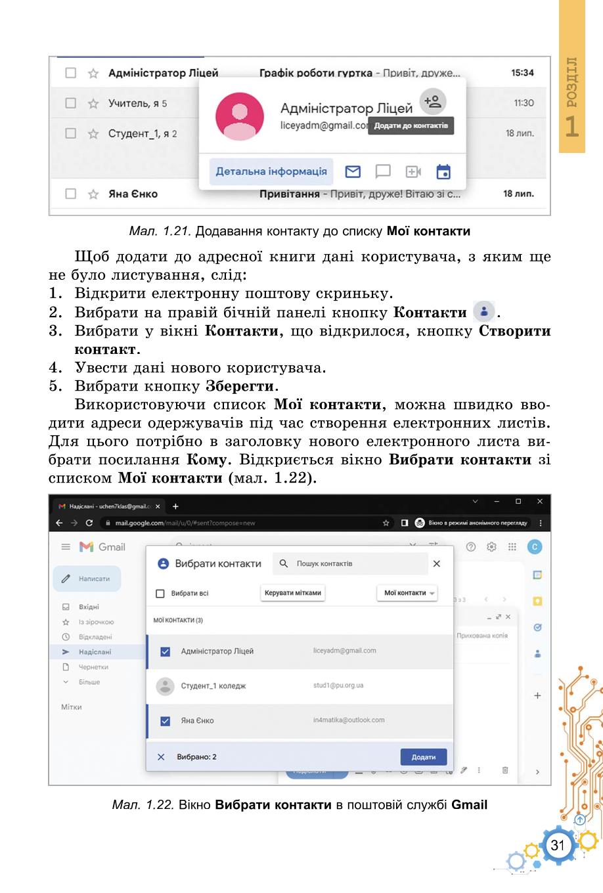603x893 pixels.
Task: Switch to the Надіслані Gmail browser tab
Action: pyautogui.click(x=109, y=506)
